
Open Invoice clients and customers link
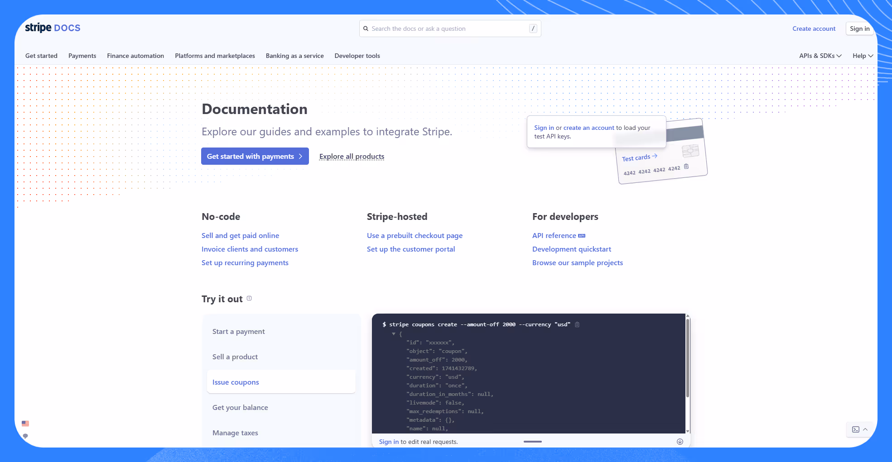tap(250, 249)
